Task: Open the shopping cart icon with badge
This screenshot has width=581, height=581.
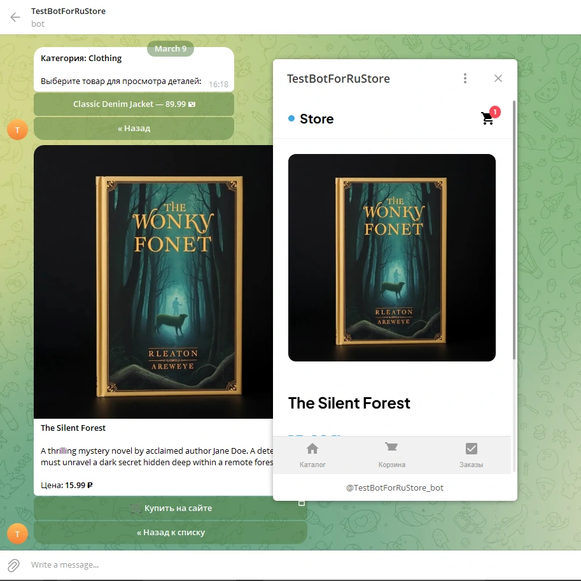Action: pyautogui.click(x=488, y=118)
